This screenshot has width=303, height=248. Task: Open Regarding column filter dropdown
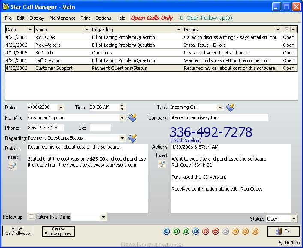pyautogui.click(x=179, y=30)
